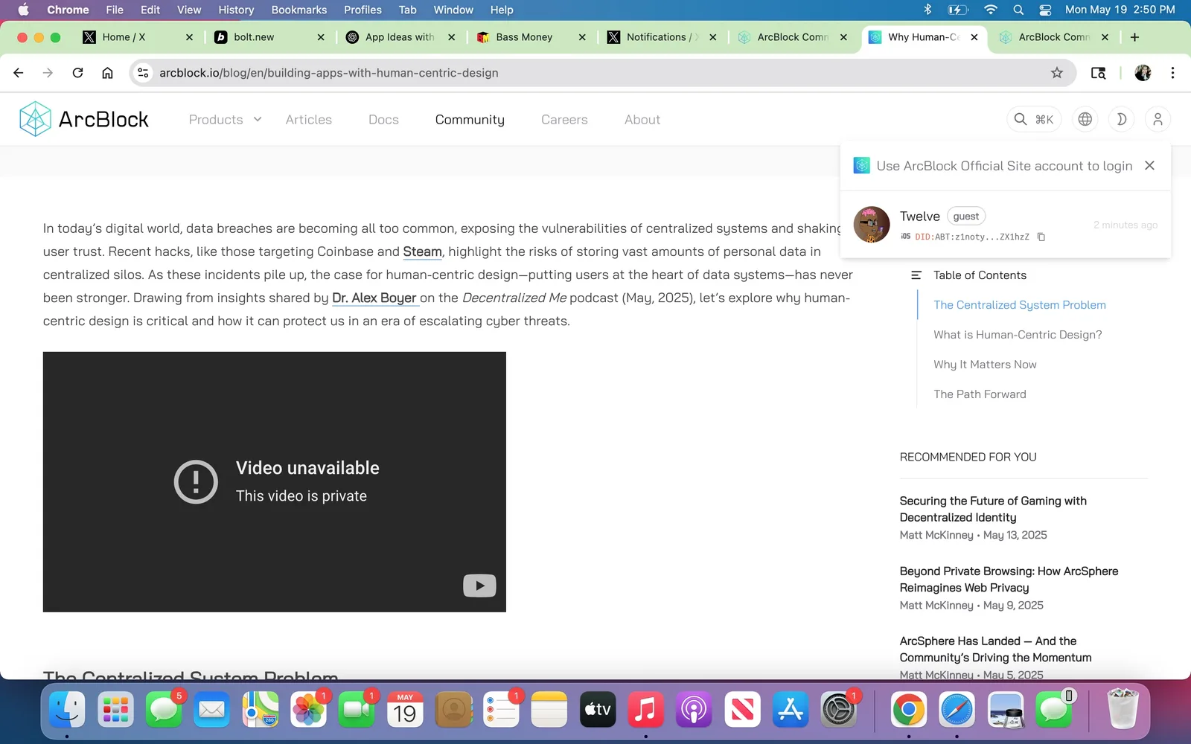The image size is (1191, 744).
Task: Open the Docs navigation link
Action: coord(383,120)
